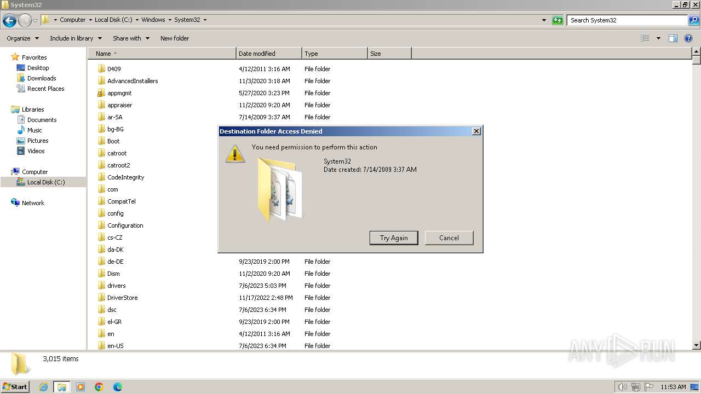Open the Share with menu
This screenshot has height=394, width=701.
[x=131, y=38]
